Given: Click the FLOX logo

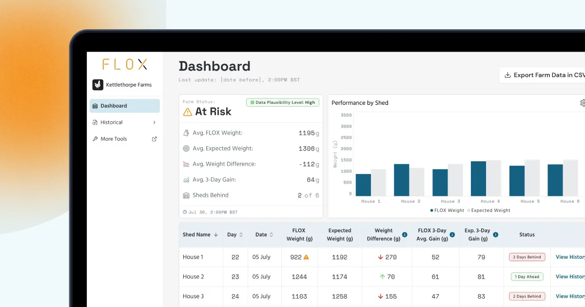Looking at the screenshot, I should point(125,64).
